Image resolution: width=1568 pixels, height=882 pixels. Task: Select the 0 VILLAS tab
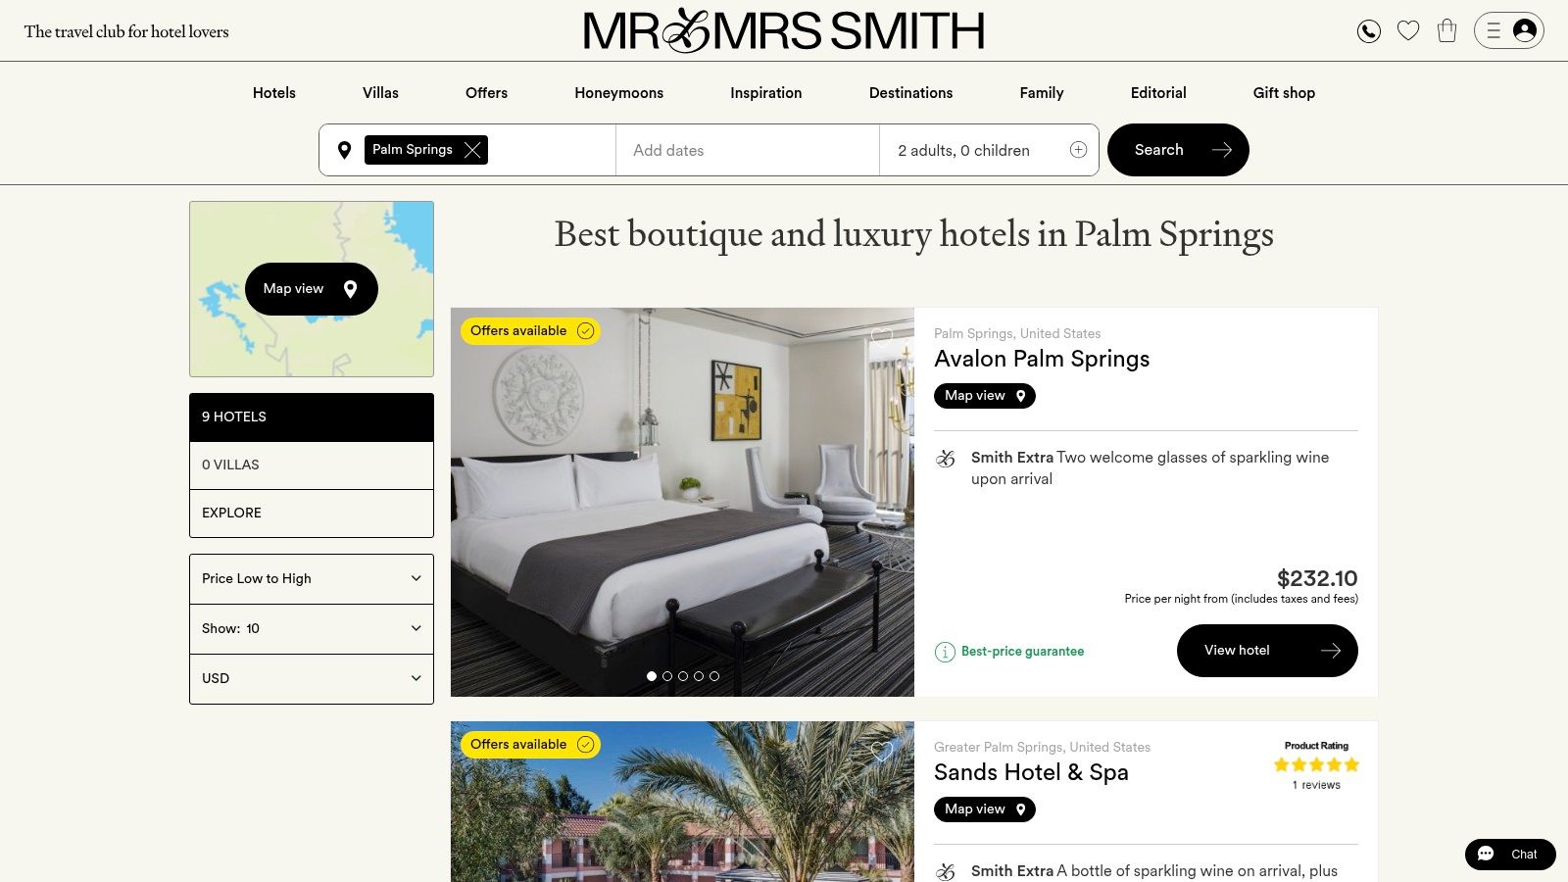[x=312, y=465]
